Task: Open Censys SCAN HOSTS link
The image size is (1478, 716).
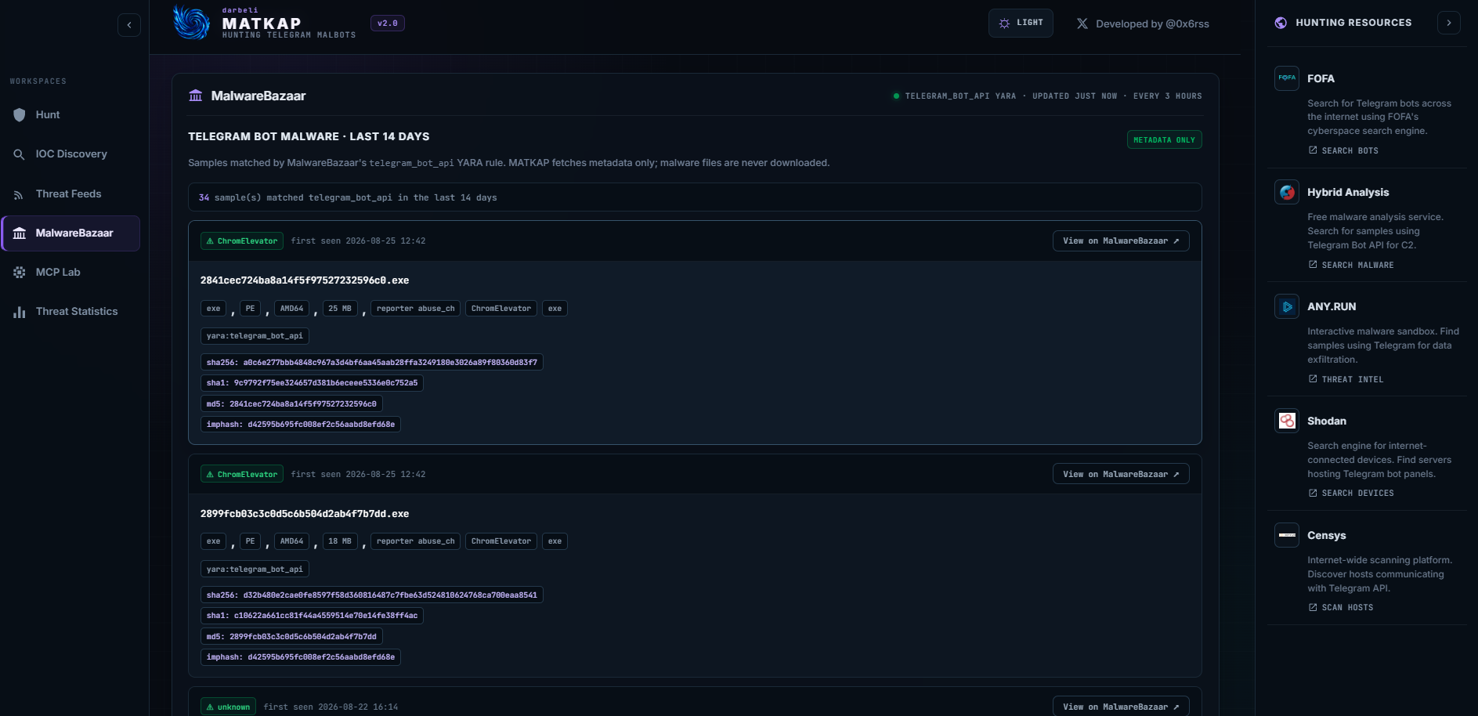Action: tap(1341, 608)
